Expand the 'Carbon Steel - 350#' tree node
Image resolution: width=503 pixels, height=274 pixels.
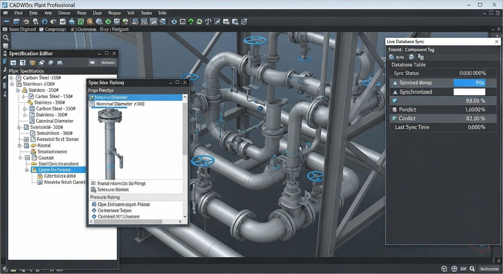[x=25, y=109]
